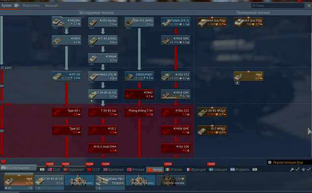This screenshot has height=193, width=312.
Task: Toggle the auto-repair wrench checkbox
Action: (x=297, y=169)
